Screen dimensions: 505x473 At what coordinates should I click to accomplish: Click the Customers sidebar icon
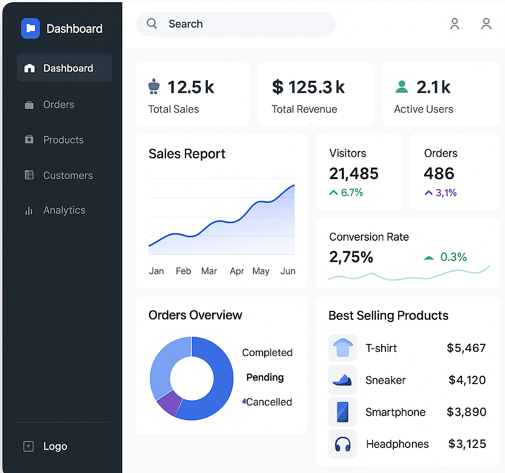point(29,175)
